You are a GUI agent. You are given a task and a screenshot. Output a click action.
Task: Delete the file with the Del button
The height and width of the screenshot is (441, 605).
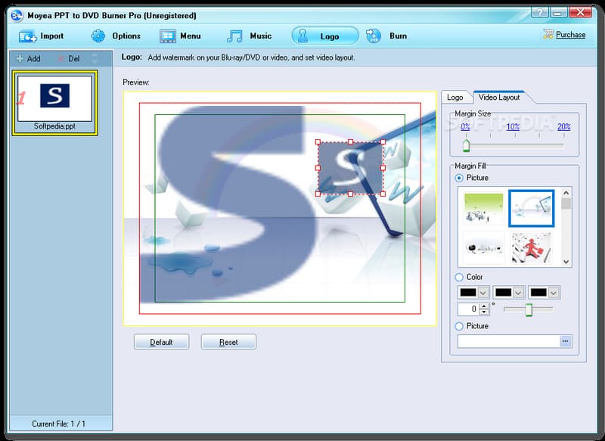(69, 59)
